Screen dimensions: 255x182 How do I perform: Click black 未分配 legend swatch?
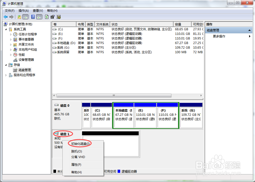coord(55,171)
